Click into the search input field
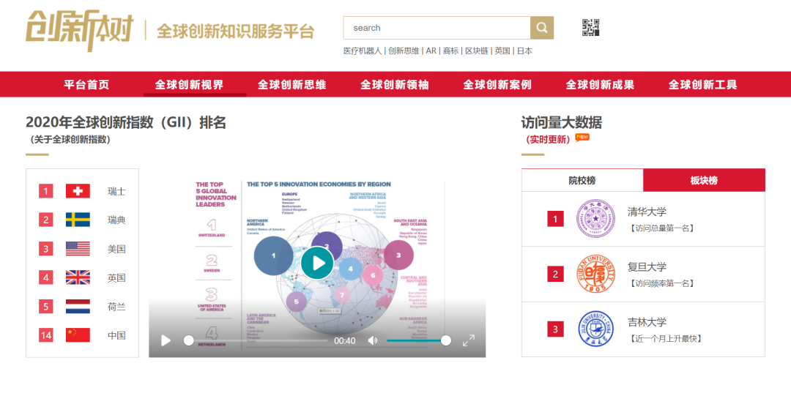This screenshot has width=791, height=396. [x=437, y=28]
